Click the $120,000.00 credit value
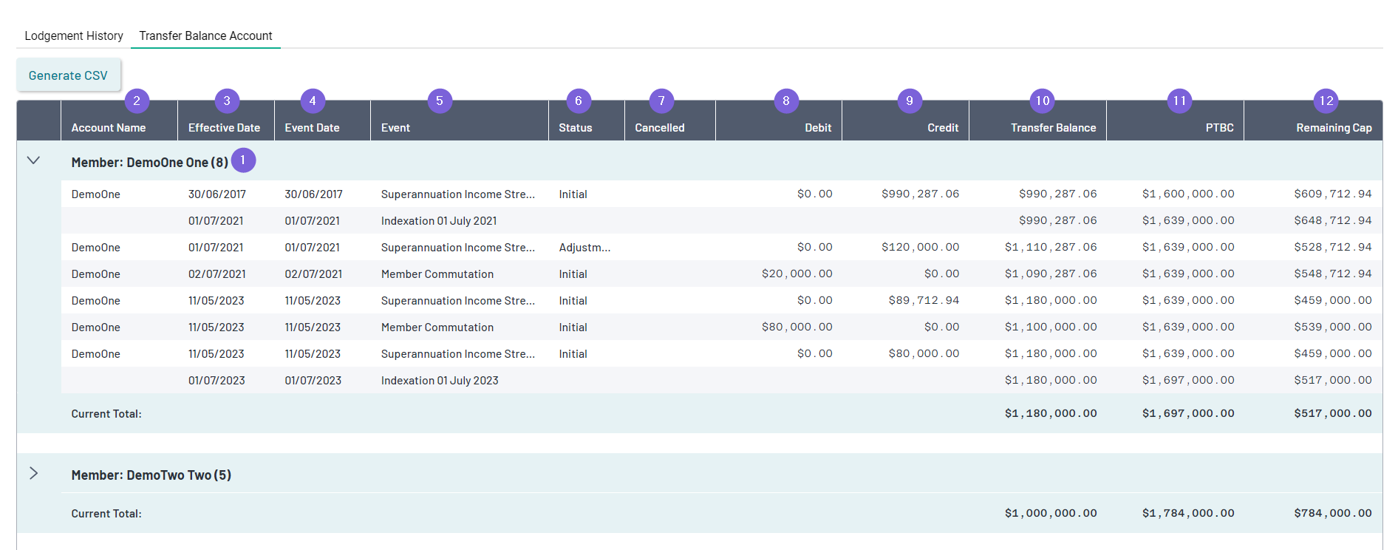 click(x=920, y=247)
